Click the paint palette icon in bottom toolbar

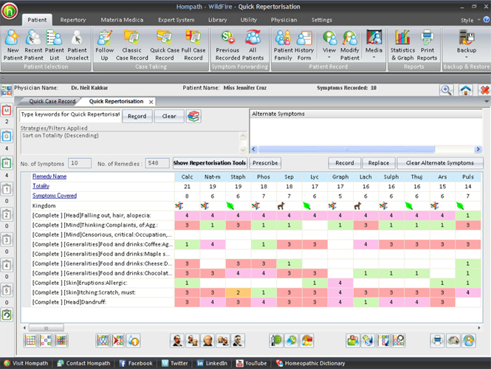[453, 340]
